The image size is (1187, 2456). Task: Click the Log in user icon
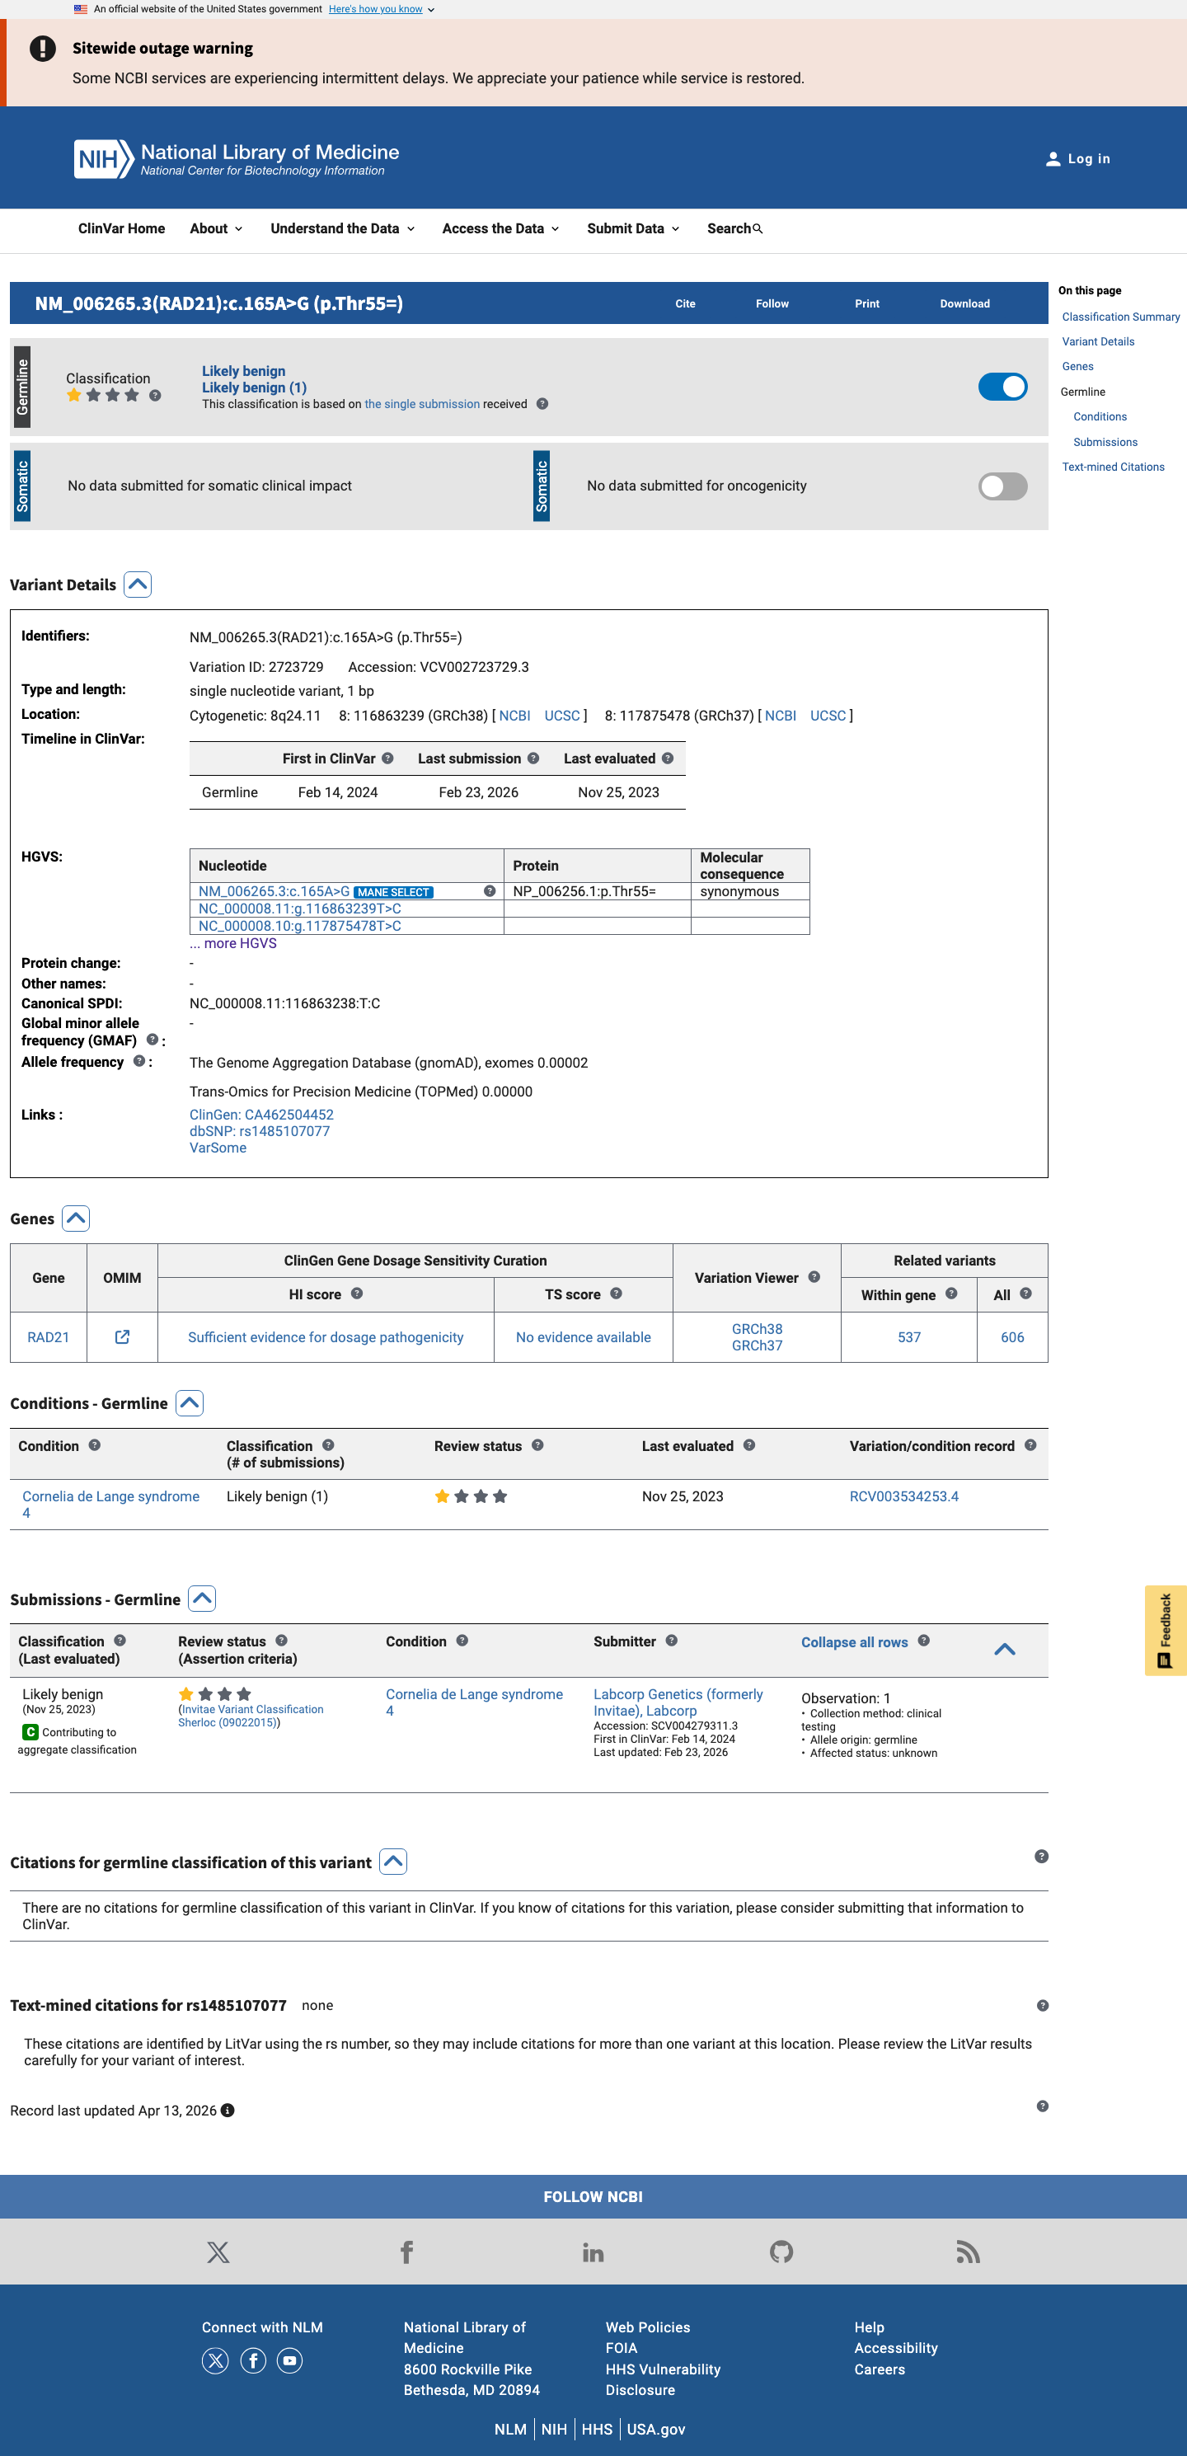click(x=1053, y=159)
